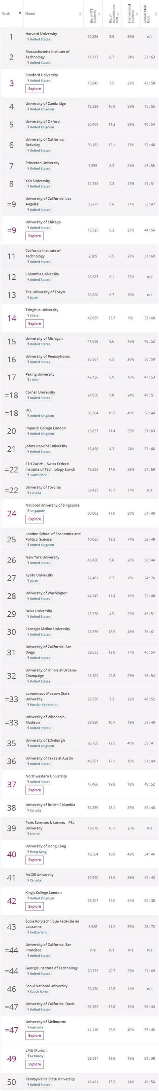Select the ETH Zurich table row
The width and height of the screenshot is (159, 1091).
(79, 469)
